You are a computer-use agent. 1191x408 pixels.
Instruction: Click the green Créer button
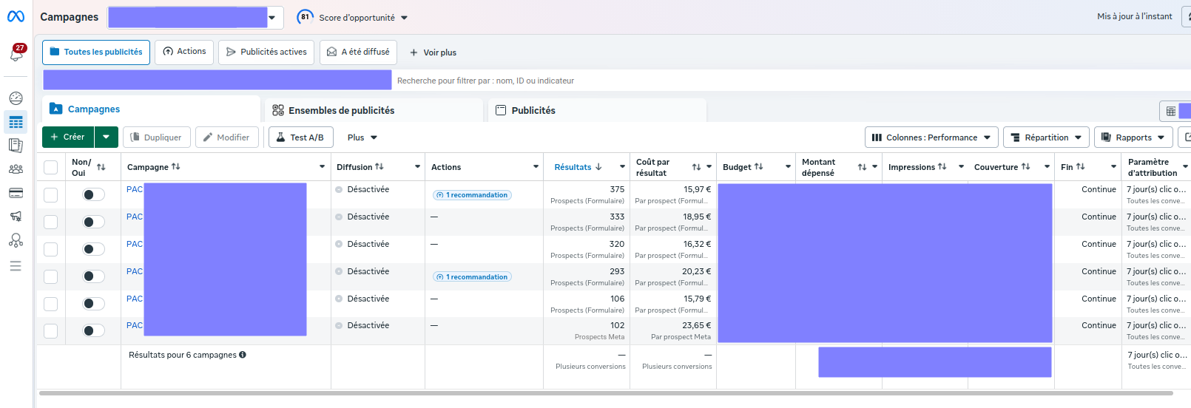(68, 137)
